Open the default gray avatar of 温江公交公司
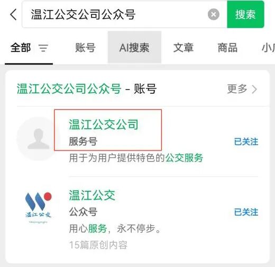This screenshot has width=275, height=267. tap(39, 139)
